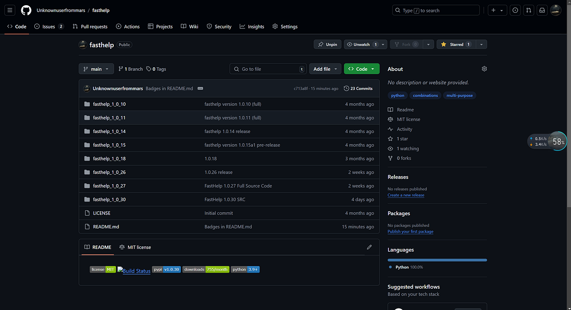Screen dimensions: 571x310
Task: Click the Python 100% language bar
Action: [x=437, y=260]
